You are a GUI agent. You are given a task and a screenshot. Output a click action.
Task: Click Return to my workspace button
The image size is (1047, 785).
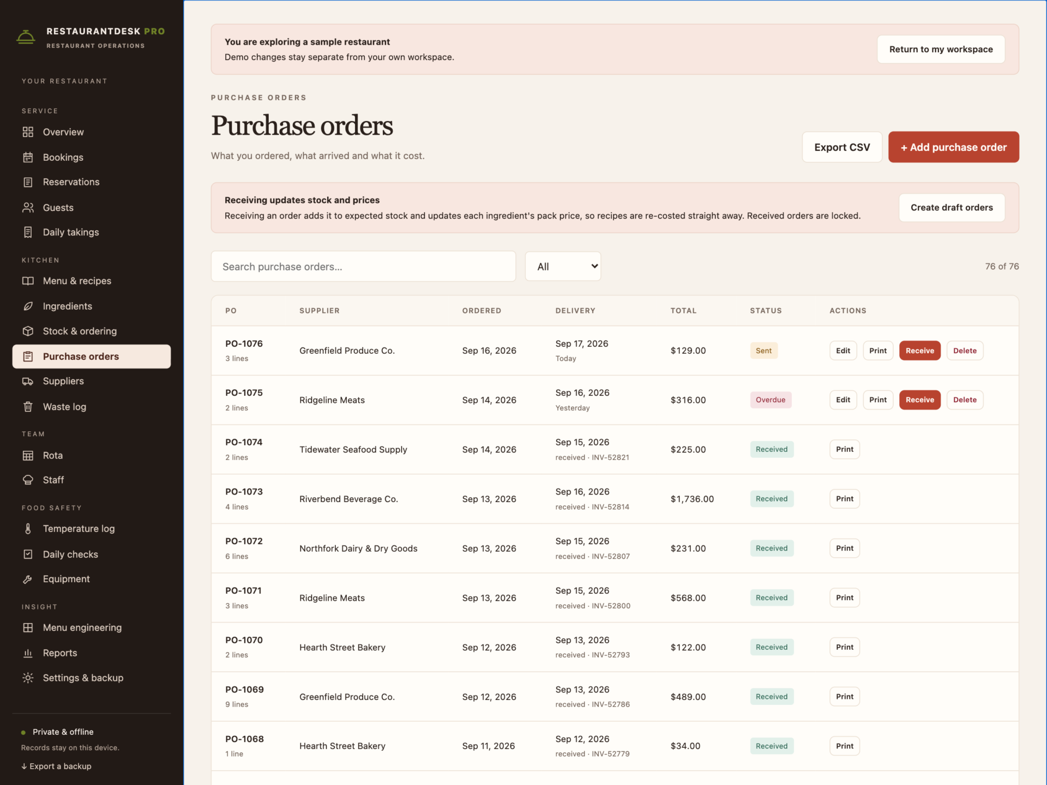pos(941,49)
